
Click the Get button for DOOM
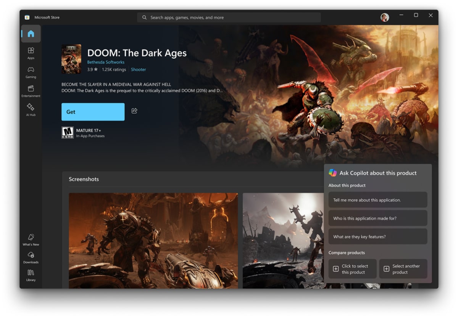coord(93,112)
